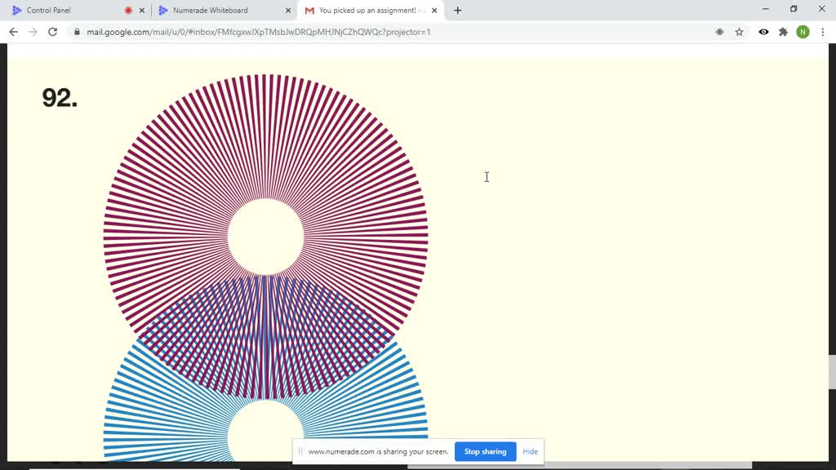This screenshot has height=470, width=836.
Task: Click inside the address bar URL field
Action: [x=245, y=32]
